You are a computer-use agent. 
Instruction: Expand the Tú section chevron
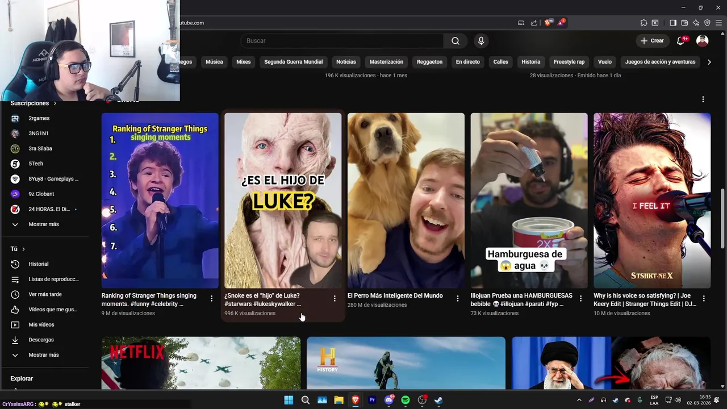23,249
